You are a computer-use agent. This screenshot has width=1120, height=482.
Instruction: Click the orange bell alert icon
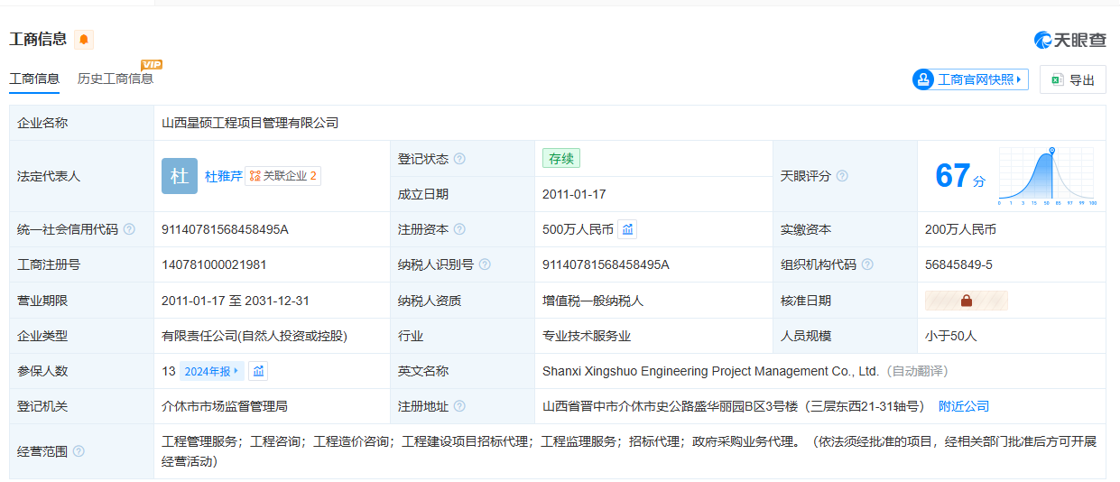point(84,40)
